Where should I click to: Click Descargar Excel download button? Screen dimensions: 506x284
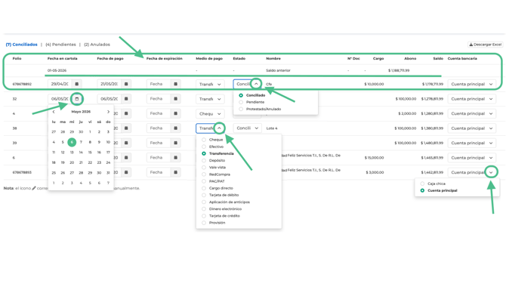(485, 45)
